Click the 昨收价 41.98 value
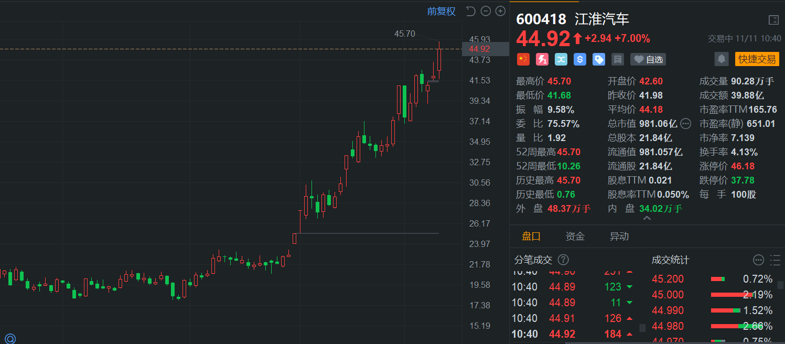 click(651, 95)
